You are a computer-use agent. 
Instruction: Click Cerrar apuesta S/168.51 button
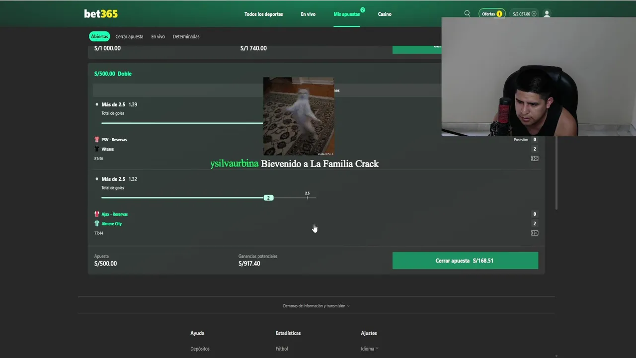click(465, 261)
